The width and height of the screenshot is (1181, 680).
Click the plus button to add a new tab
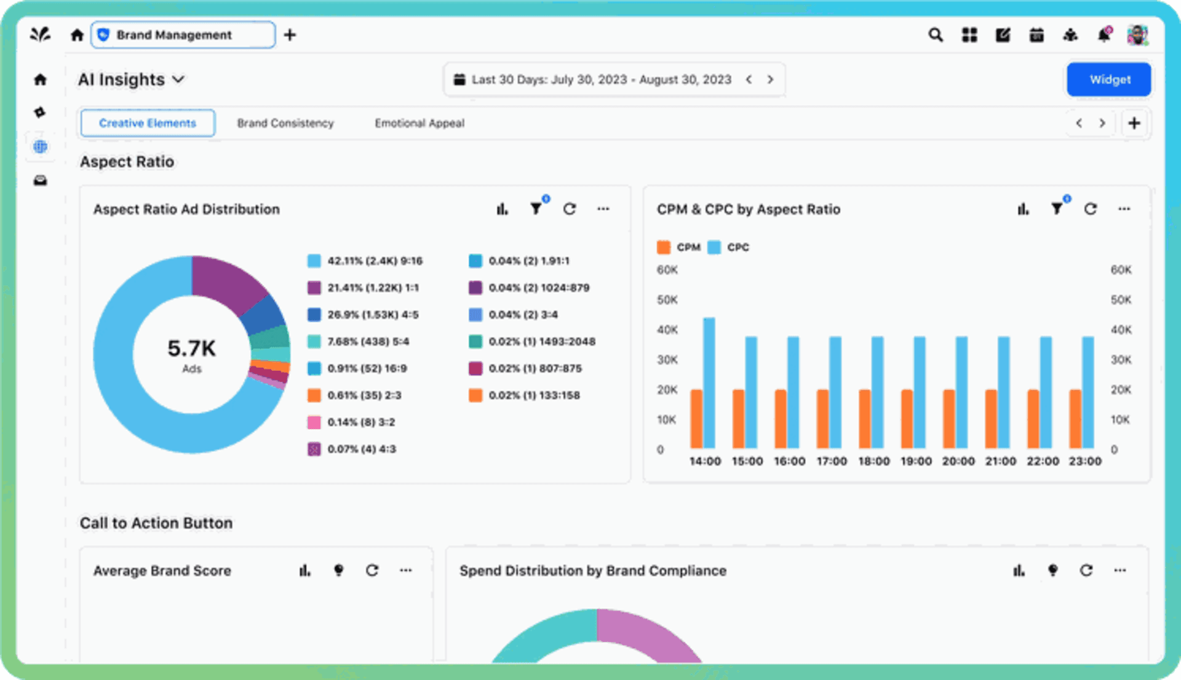click(1134, 123)
